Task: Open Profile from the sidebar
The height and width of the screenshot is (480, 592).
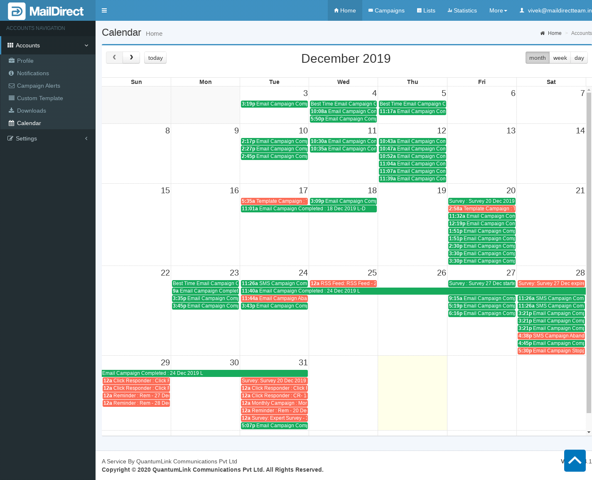Action: point(25,61)
